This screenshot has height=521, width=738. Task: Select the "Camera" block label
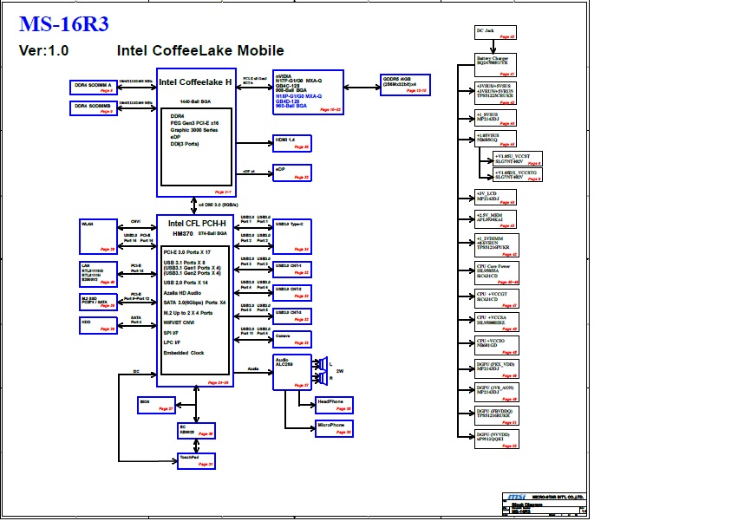(x=283, y=336)
